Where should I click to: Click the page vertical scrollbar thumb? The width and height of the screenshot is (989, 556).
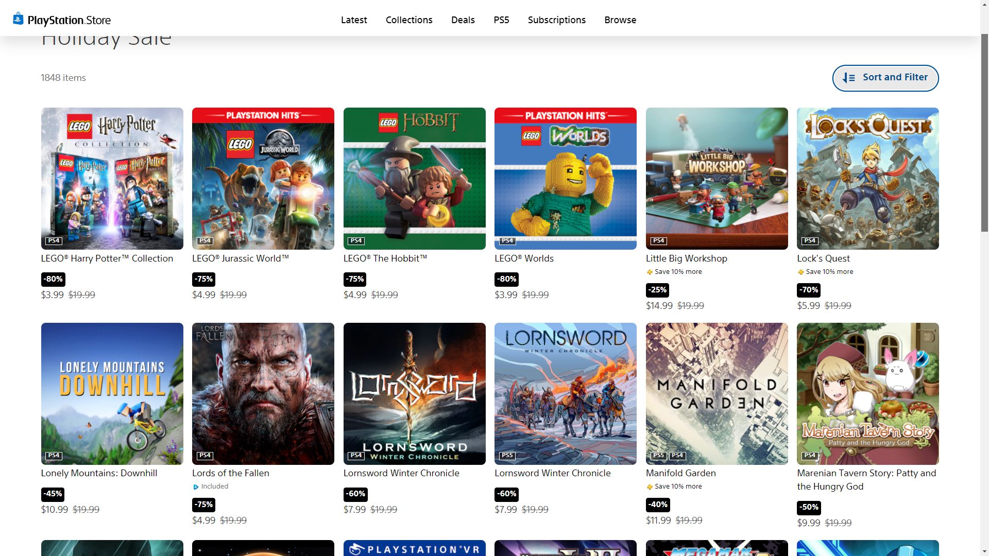(x=984, y=133)
